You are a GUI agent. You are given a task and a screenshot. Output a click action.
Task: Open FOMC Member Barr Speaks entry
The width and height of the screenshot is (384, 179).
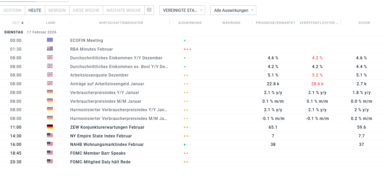pyautogui.click(x=98, y=153)
